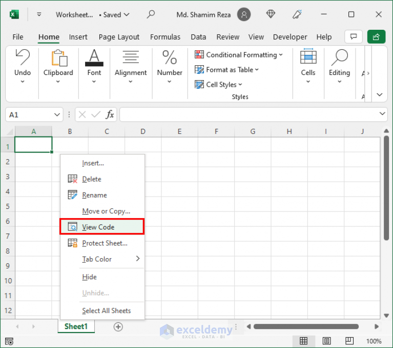
Task: Click the macro recording status icon
Action: (x=9, y=341)
